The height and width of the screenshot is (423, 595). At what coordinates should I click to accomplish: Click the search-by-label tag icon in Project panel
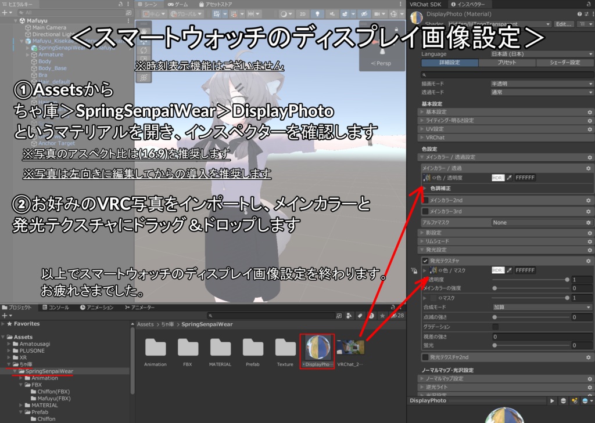pyautogui.click(x=360, y=315)
